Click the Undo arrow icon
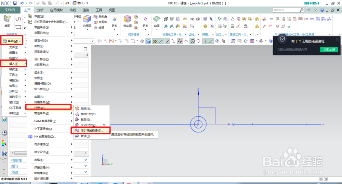This screenshot has height=184, width=342. 22,3
